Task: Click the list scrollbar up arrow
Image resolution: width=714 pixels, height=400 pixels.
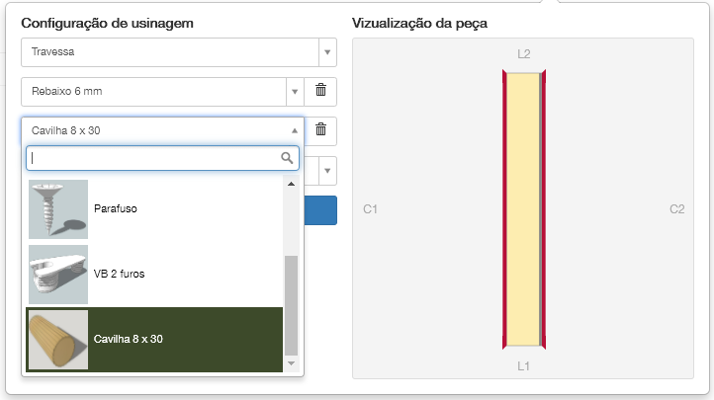Action: coord(291,184)
